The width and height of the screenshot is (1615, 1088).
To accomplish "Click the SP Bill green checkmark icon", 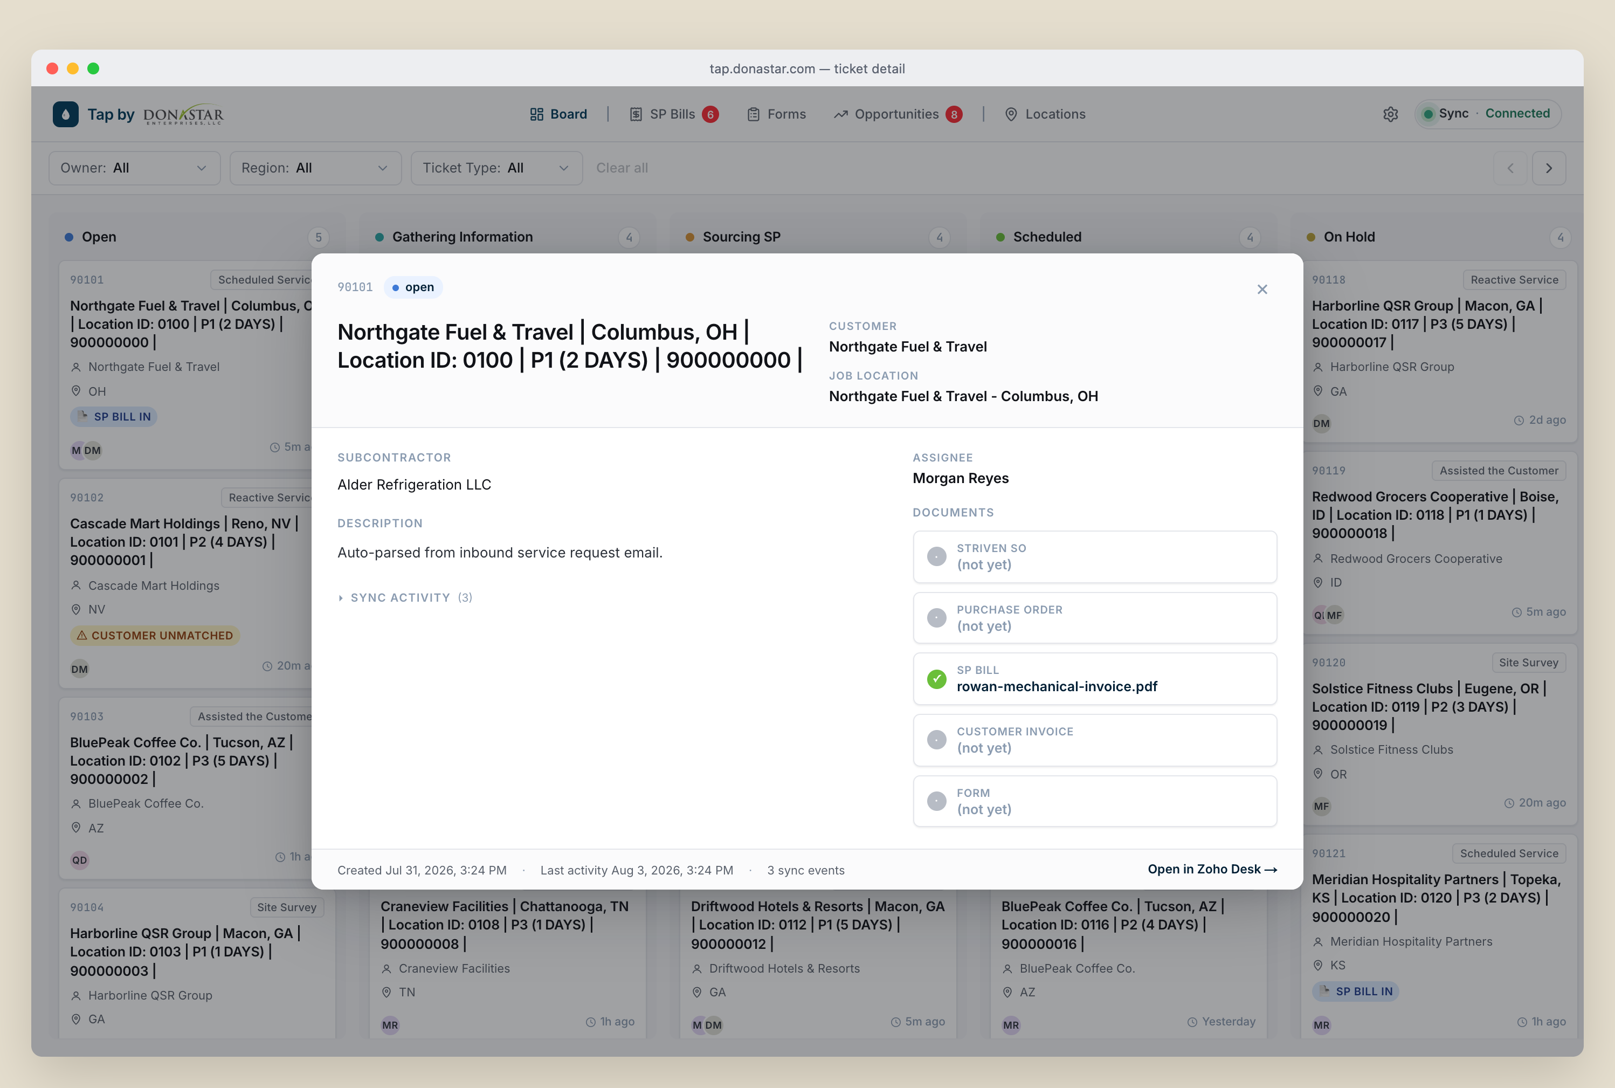I will (936, 679).
